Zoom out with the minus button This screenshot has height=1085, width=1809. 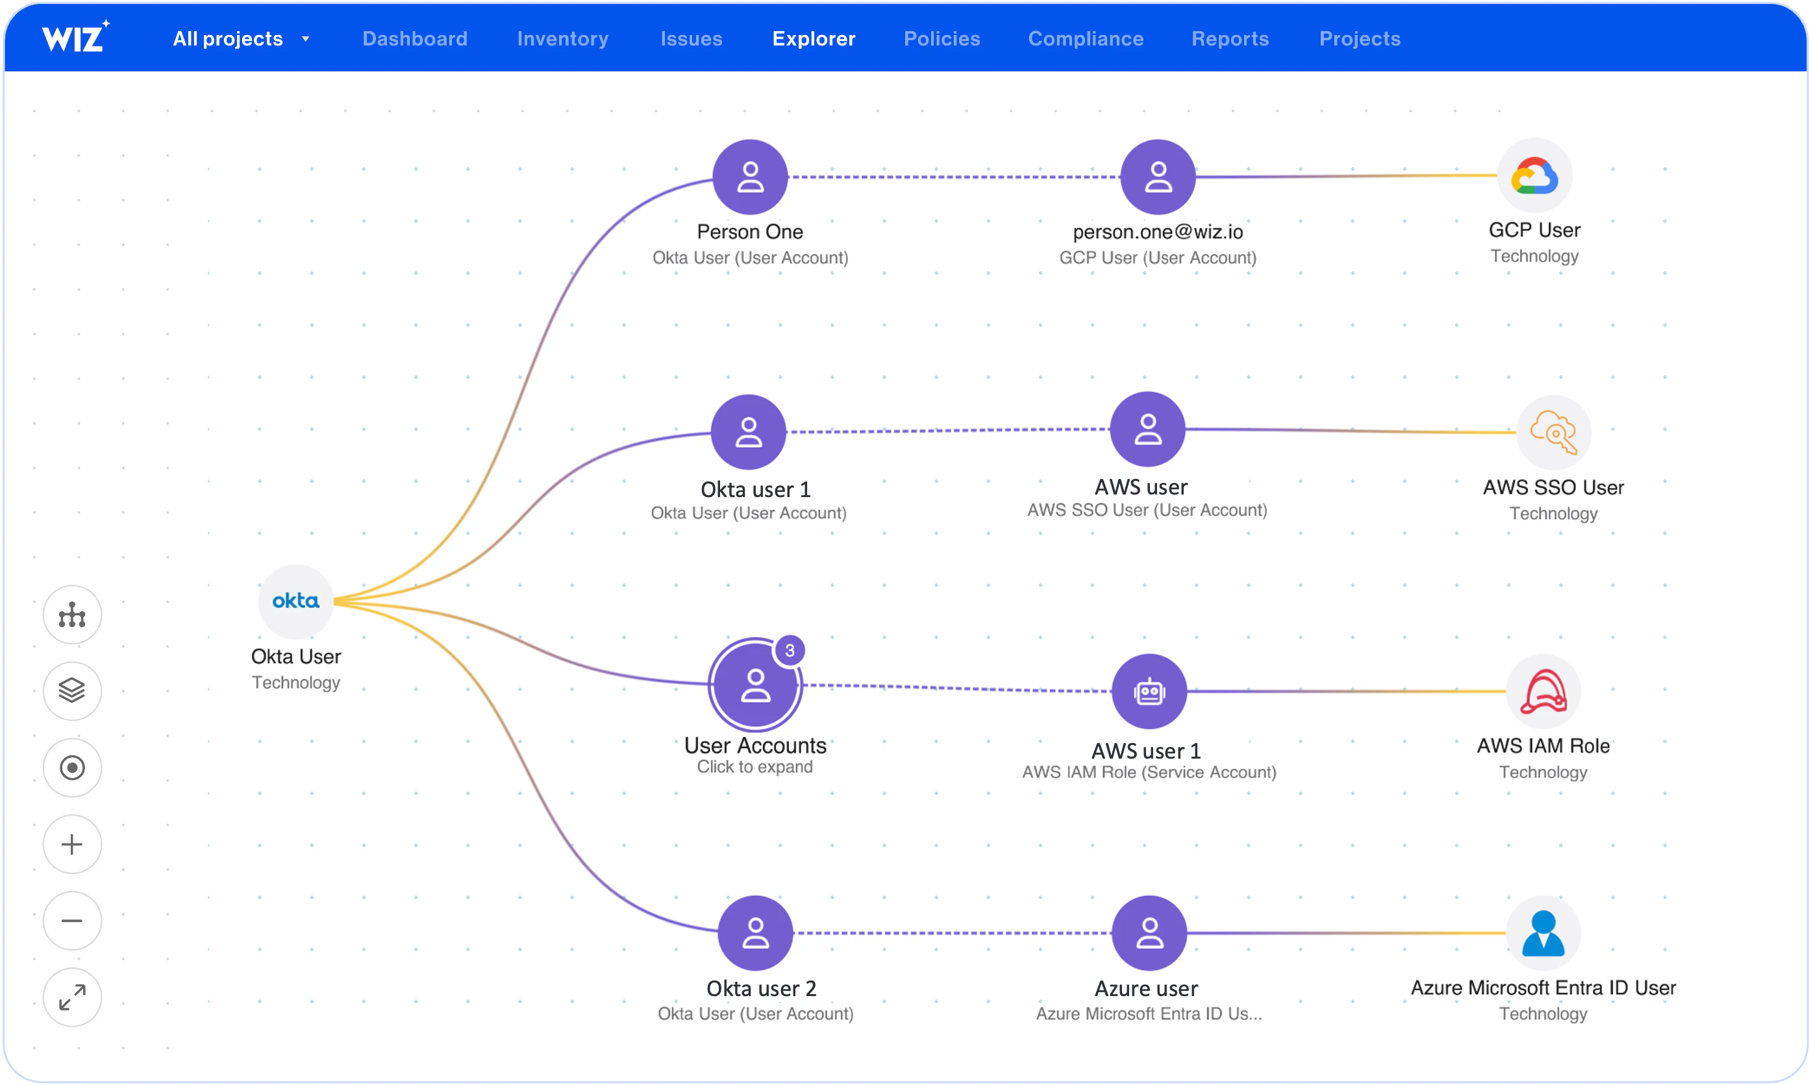(71, 920)
